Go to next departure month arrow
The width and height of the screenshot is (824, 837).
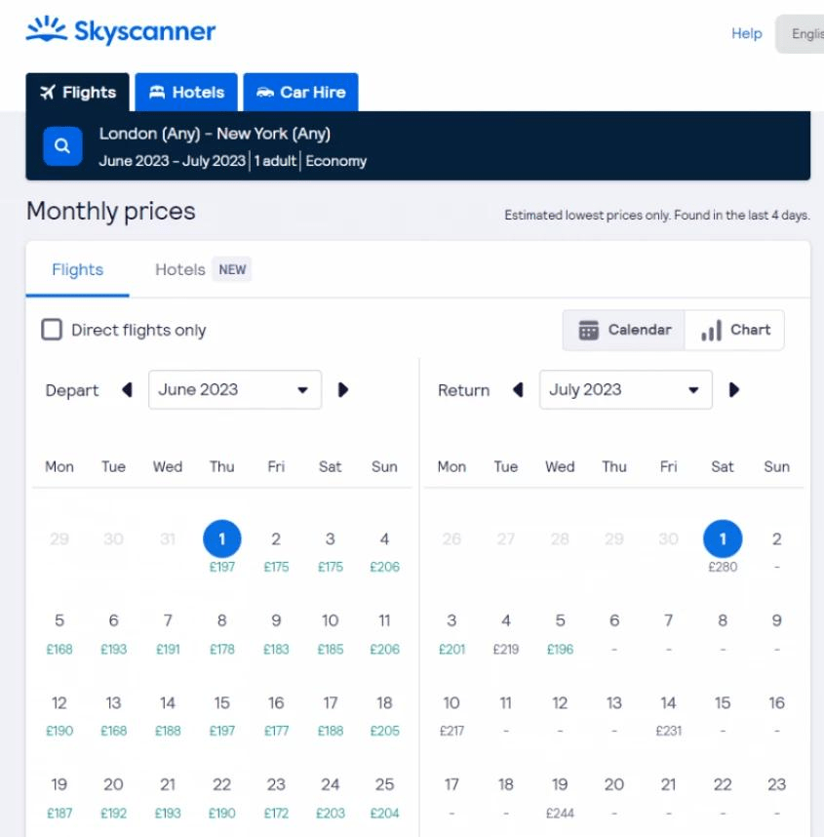point(342,390)
